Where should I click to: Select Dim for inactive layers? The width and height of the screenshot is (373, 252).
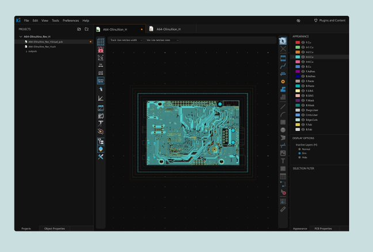click(300, 153)
